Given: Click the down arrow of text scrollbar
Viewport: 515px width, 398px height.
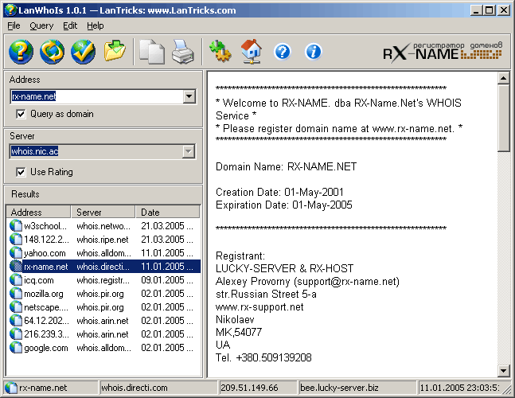Looking at the screenshot, I should (503, 370).
